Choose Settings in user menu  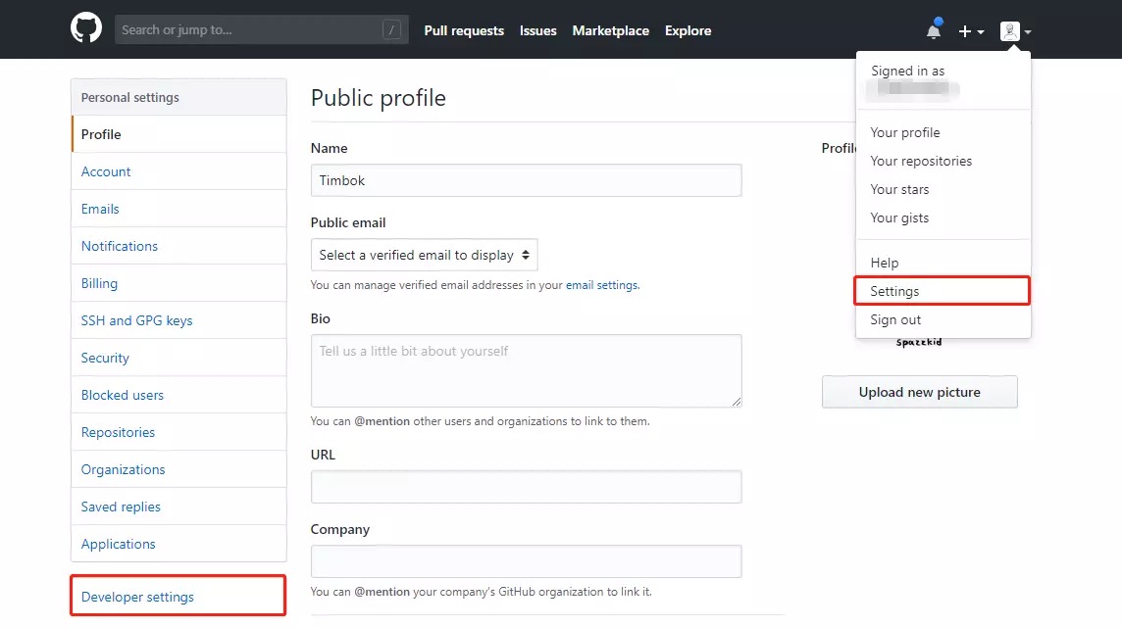click(x=943, y=291)
